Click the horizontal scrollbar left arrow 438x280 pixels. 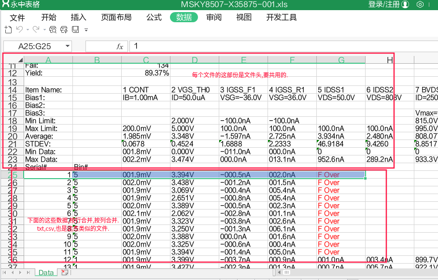tap(279, 272)
